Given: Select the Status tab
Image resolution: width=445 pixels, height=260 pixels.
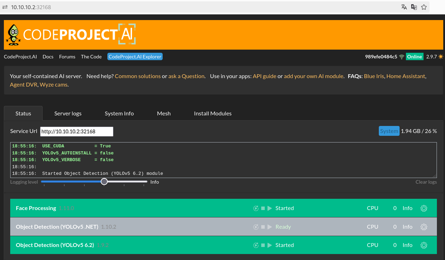Looking at the screenshot, I should click(23, 113).
